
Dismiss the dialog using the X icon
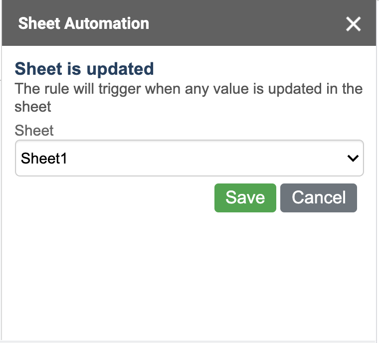click(353, 24)
